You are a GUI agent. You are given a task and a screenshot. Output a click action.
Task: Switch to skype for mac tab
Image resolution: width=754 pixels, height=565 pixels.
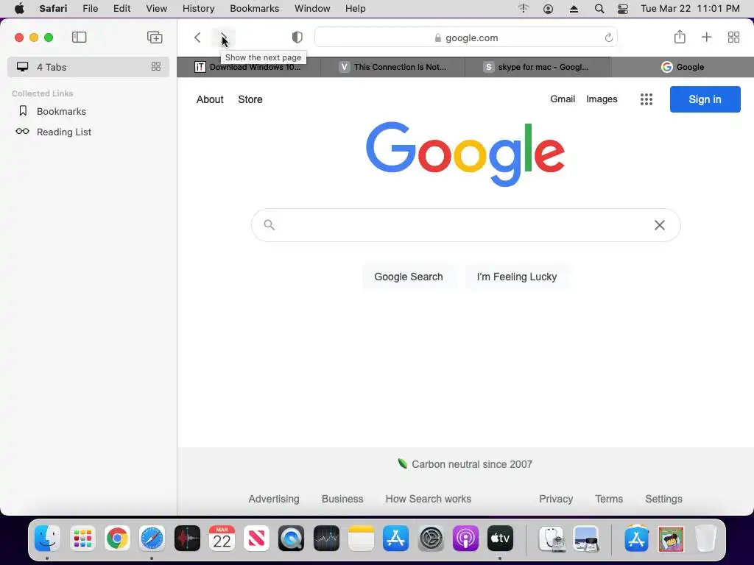tap(538, 67)
